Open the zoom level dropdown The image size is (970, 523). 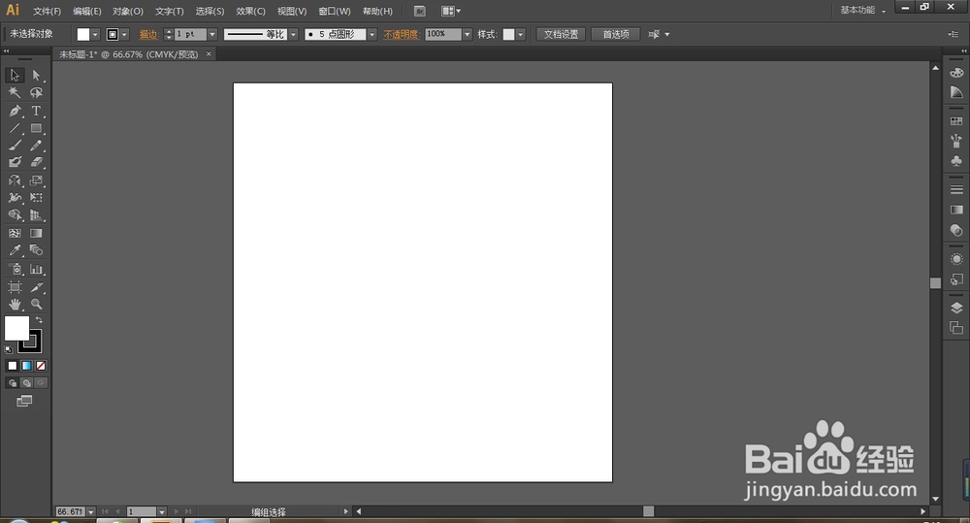point(91,512)
